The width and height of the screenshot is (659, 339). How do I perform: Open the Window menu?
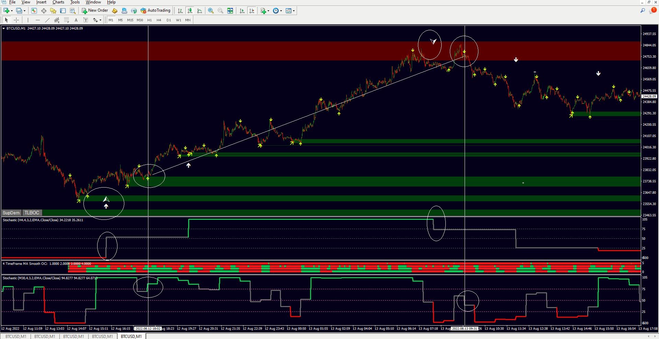[x=93, y=2]
